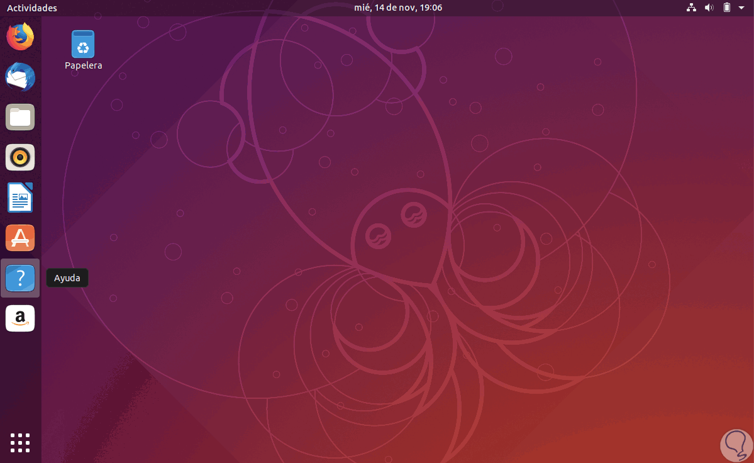Click the volume speaker icon
The width and height of the screenshot is (754, 463).
coord(709,8)
